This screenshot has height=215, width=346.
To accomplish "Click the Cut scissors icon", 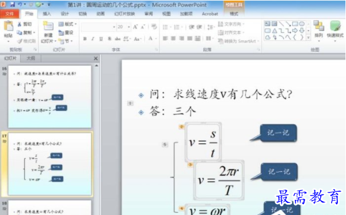I will point(20,24).
